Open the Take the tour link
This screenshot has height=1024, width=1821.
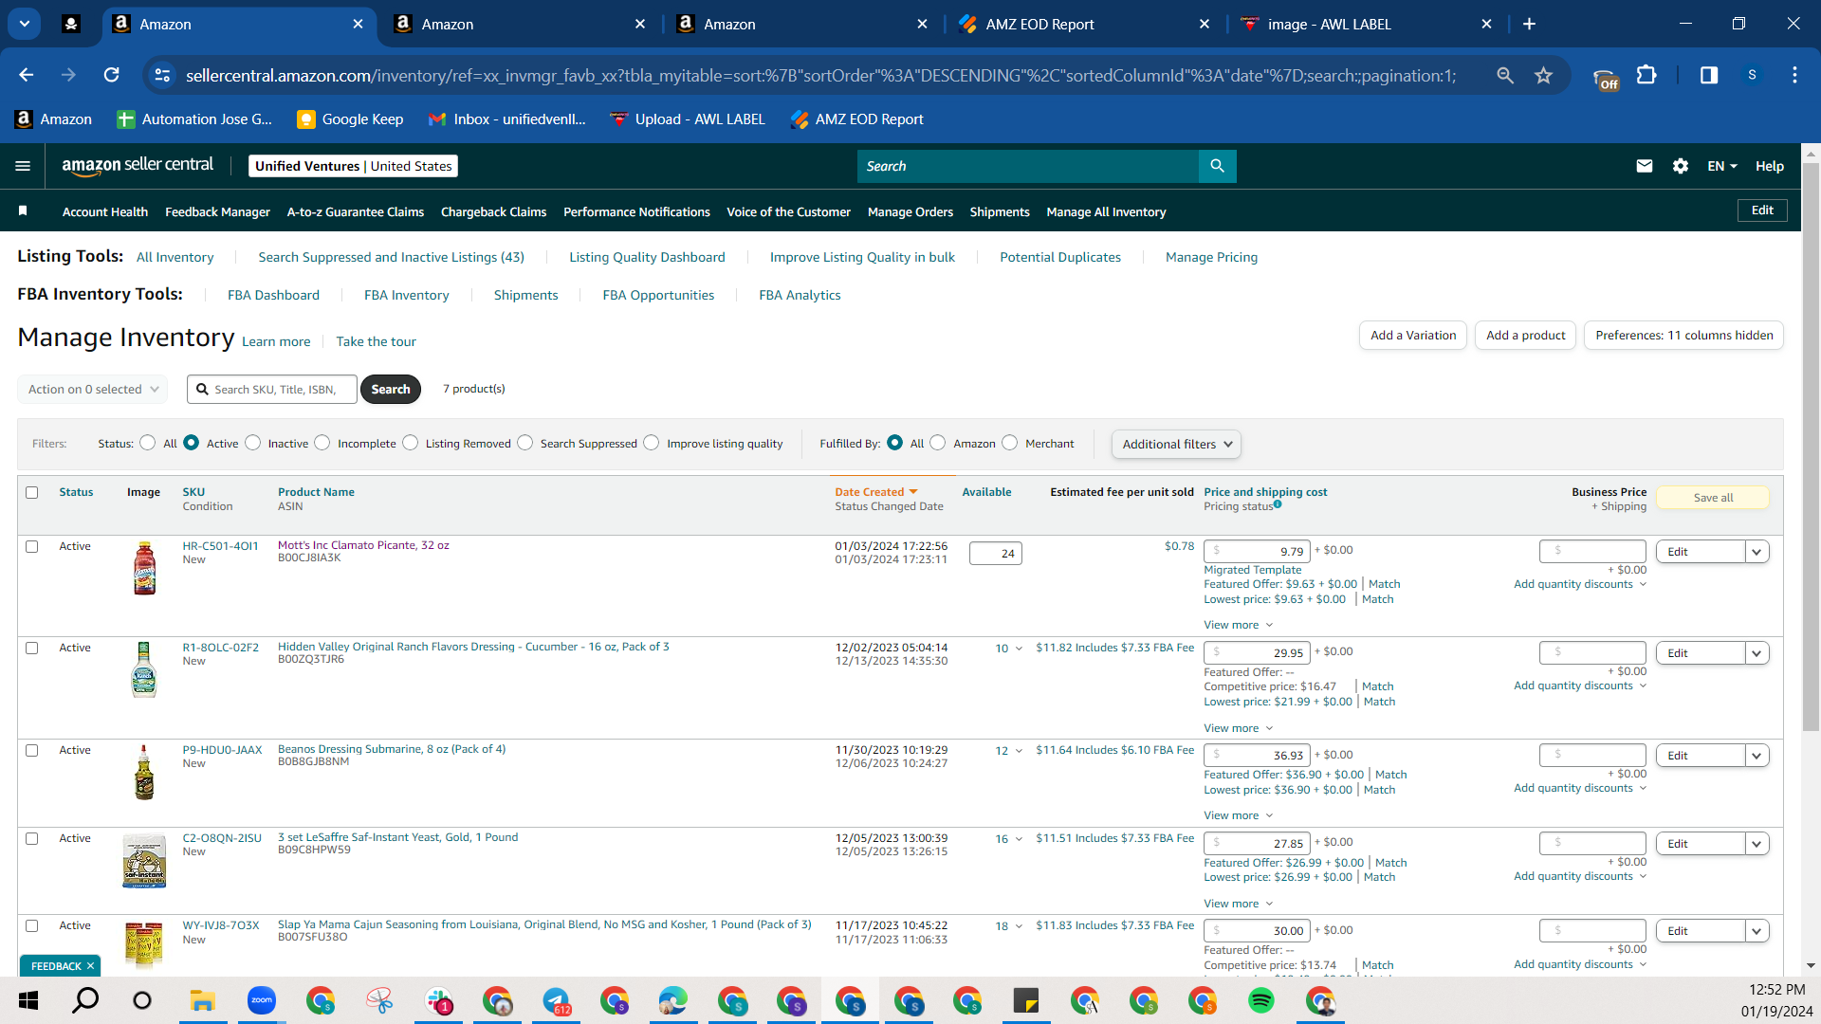click(376, 341)
